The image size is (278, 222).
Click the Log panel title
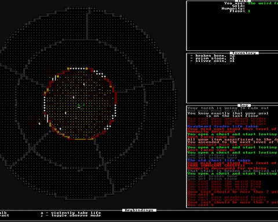click(244, 105)
